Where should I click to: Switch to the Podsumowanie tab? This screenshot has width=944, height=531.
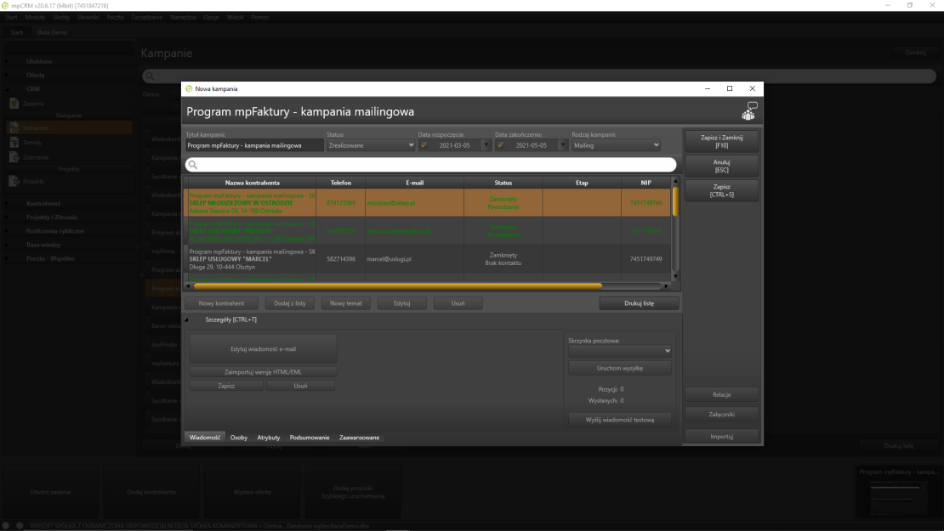tap(310, 438)
